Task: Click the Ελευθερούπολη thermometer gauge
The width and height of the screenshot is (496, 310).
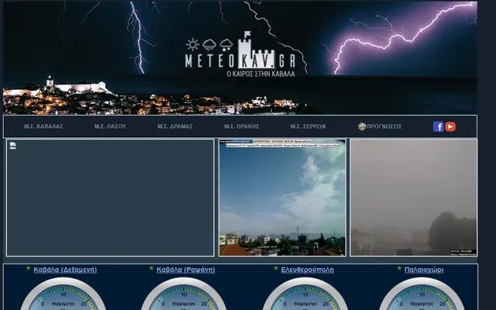Action: 305,294
